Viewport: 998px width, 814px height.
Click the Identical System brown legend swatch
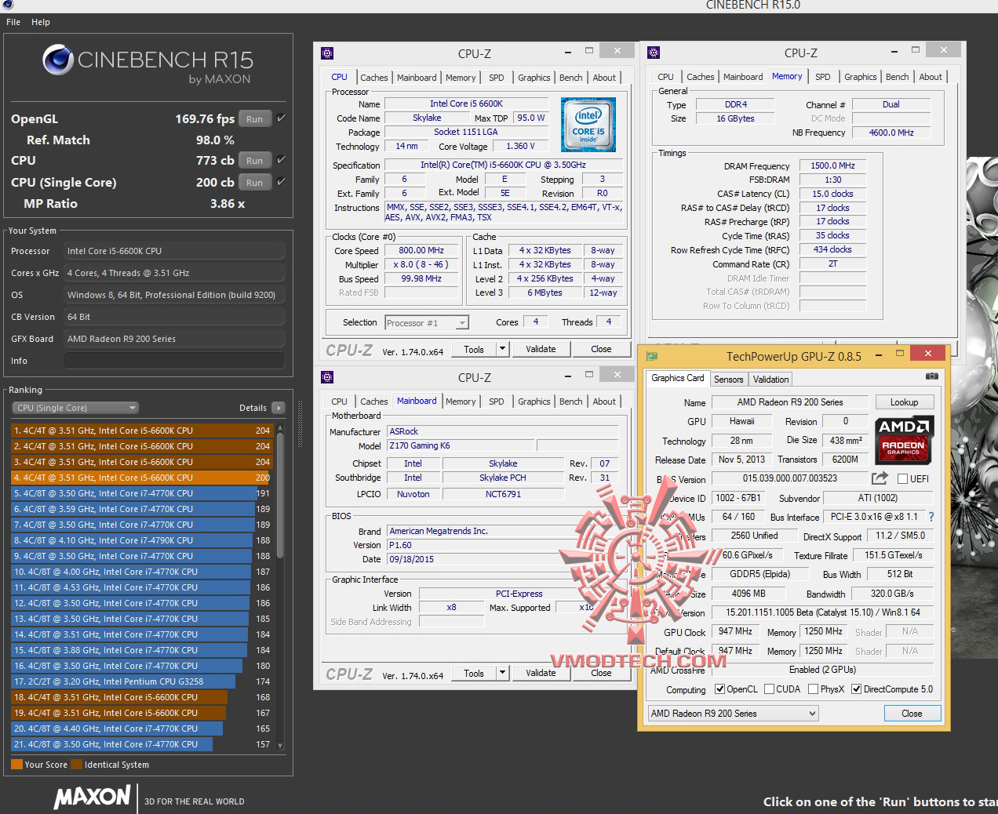coord(76,765)
